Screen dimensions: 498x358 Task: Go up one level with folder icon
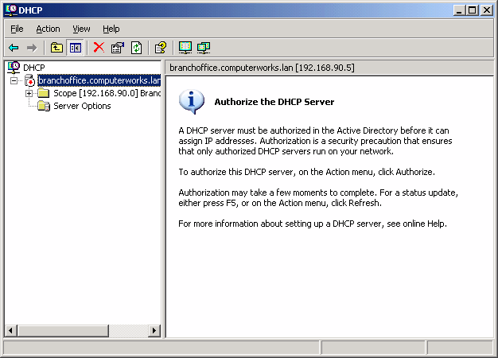56,48
